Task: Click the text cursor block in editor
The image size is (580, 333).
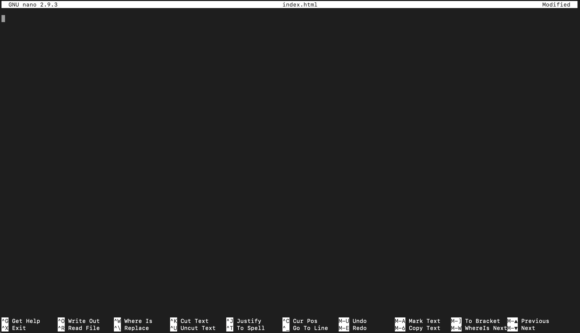Action: [x=3, y=19]
